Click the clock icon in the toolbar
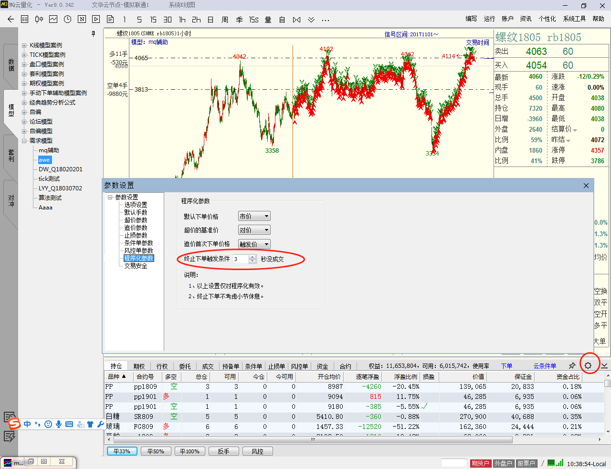Image resolution: width=611 pixels, height=469 pixels. point(67,20)
